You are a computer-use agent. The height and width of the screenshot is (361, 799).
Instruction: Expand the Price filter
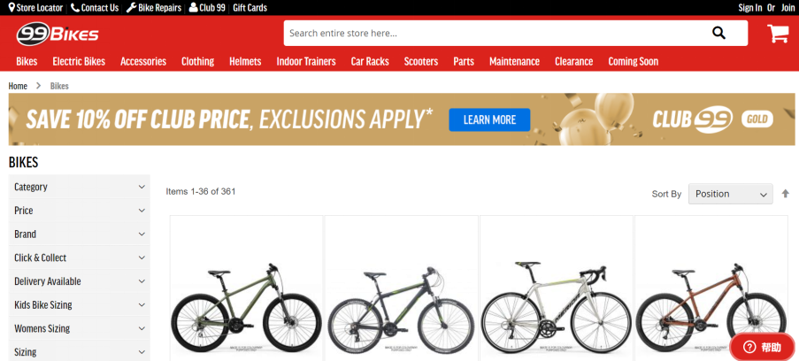tap(80, 210)
